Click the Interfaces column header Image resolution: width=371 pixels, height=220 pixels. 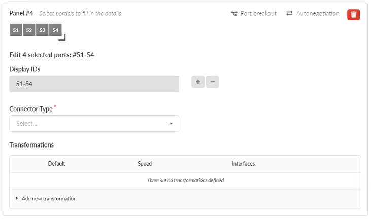point(243,164)
